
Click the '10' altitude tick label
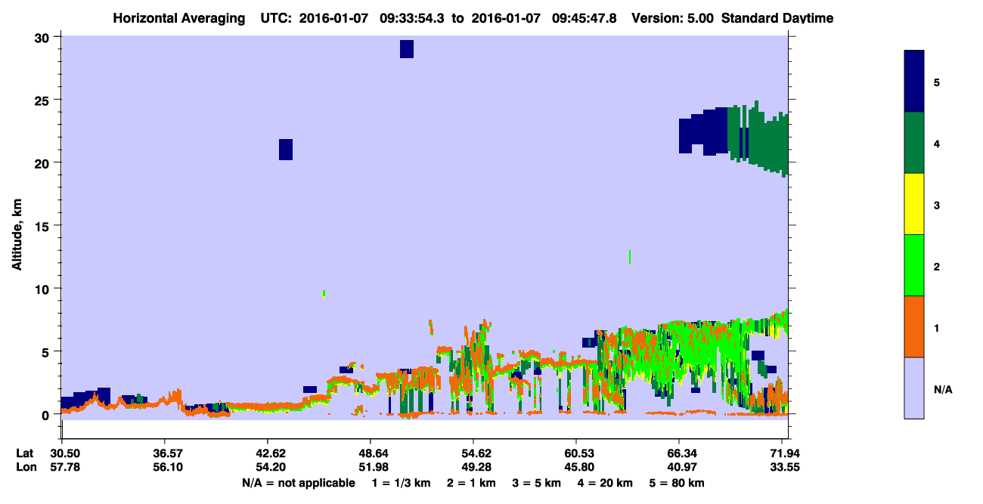tap(43, 289)
